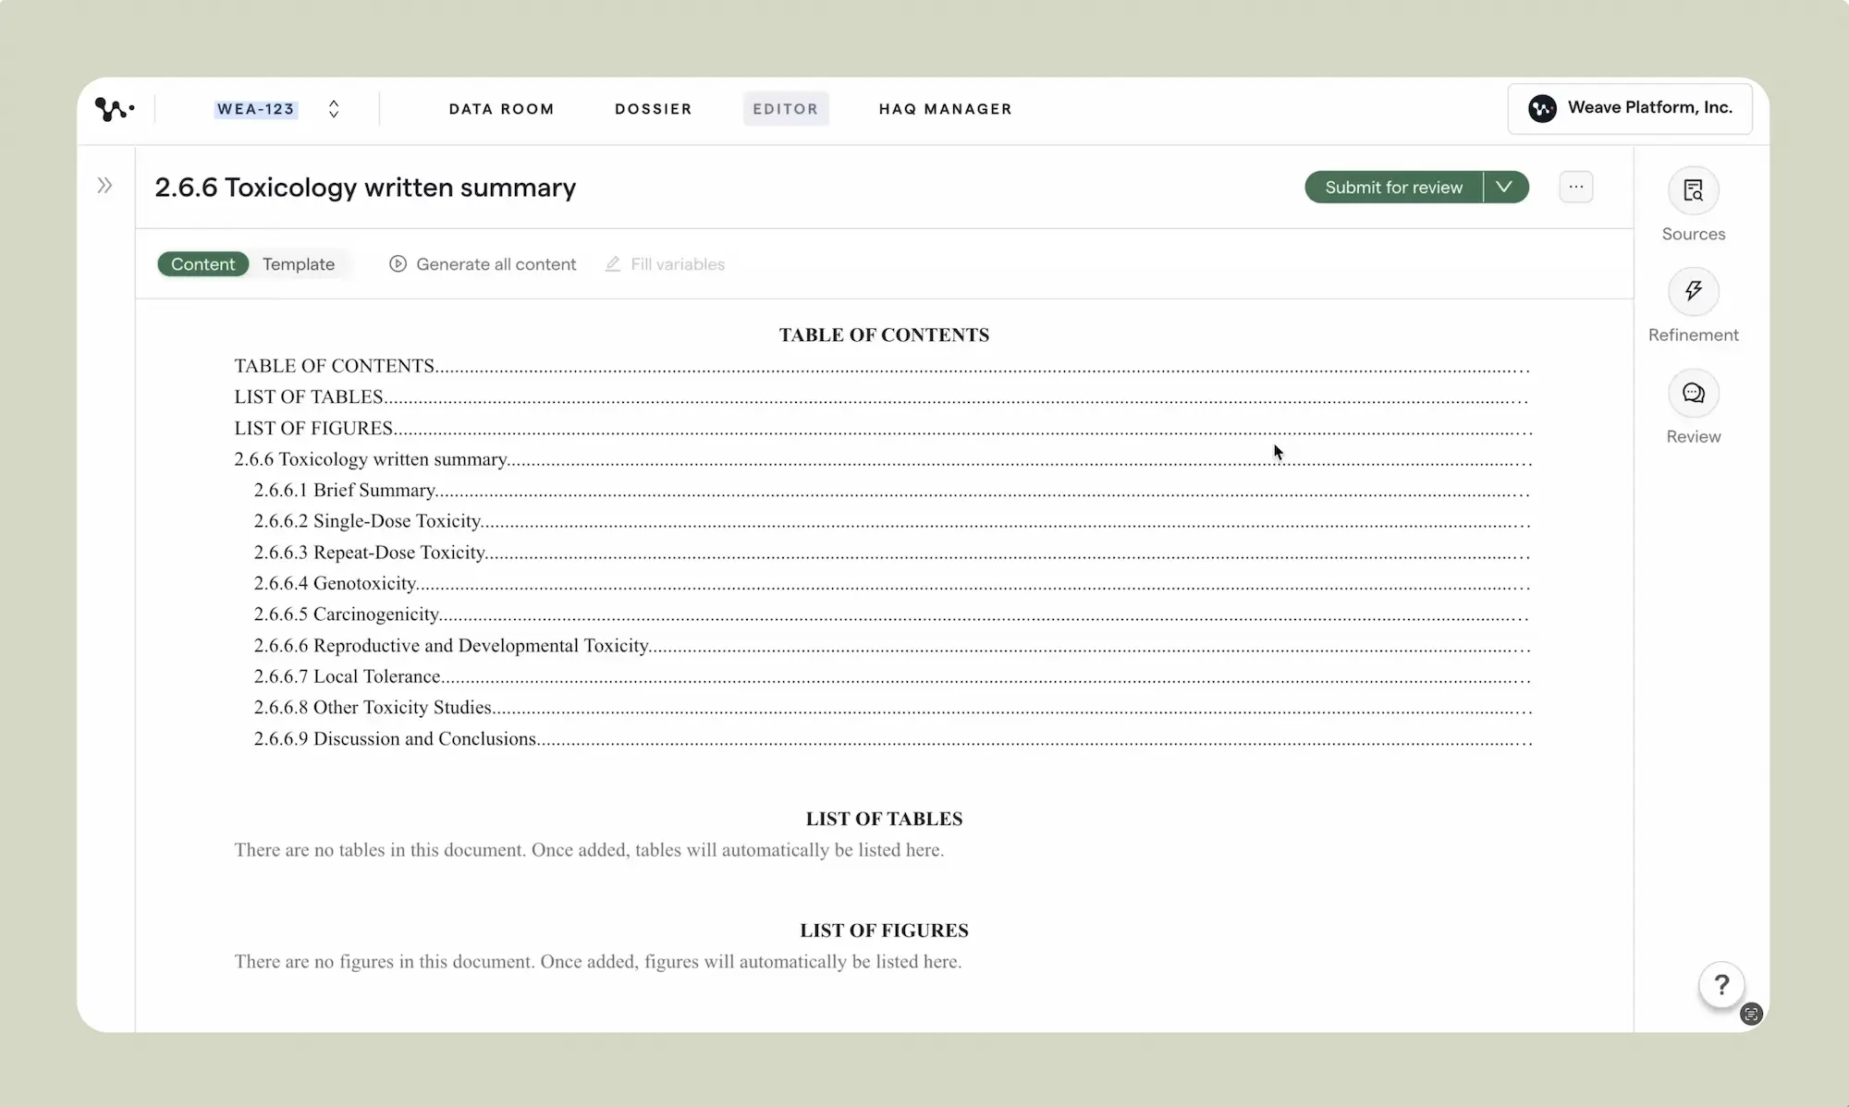Go to the Data Room tab
This screenshot has width=1849, height=1107.
coord(501,109)
